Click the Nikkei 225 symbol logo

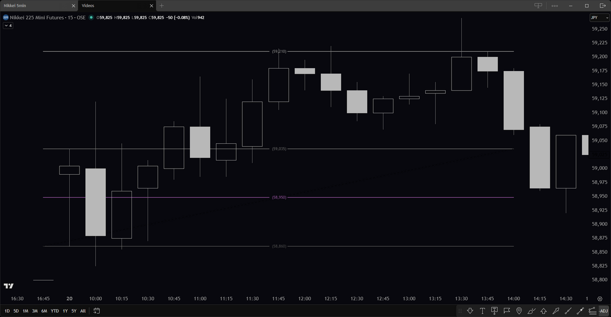[x=6, y=17]
